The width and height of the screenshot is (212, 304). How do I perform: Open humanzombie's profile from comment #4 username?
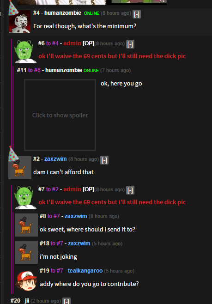pyautogui.click(x=63, y=13)
